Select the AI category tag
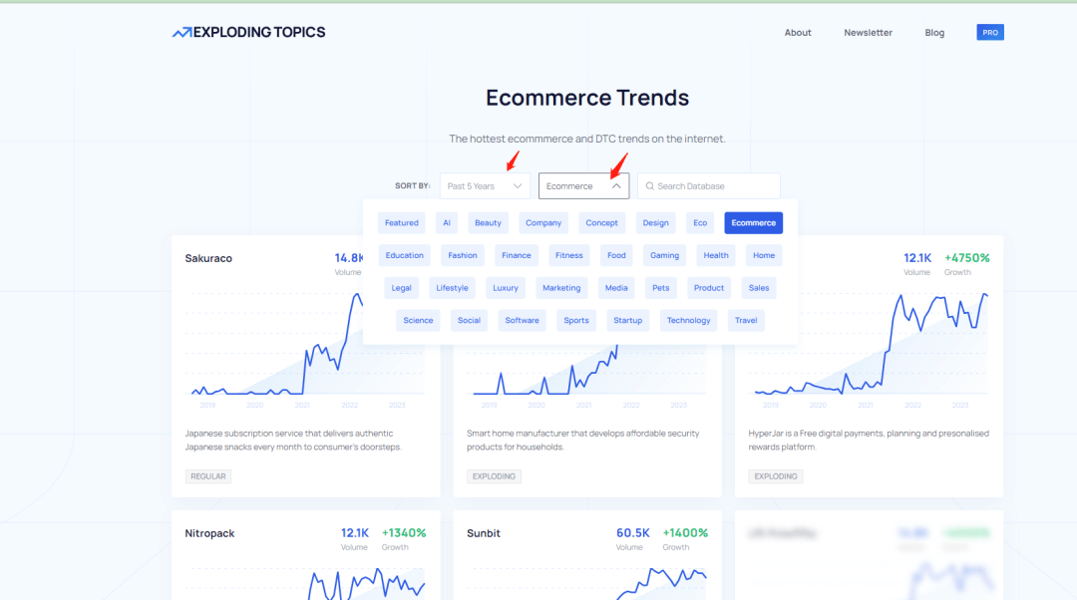Image resolution: width=1077 pixels, height=600 pixels. [447, 223]
